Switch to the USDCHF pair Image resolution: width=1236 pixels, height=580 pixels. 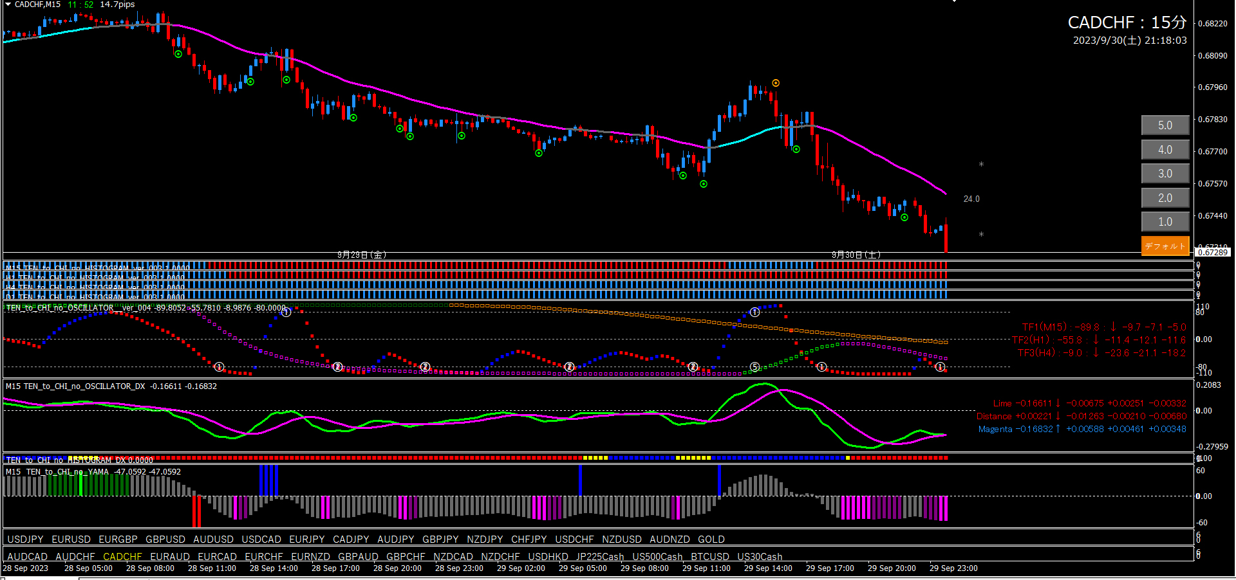(x=574, y=539)
